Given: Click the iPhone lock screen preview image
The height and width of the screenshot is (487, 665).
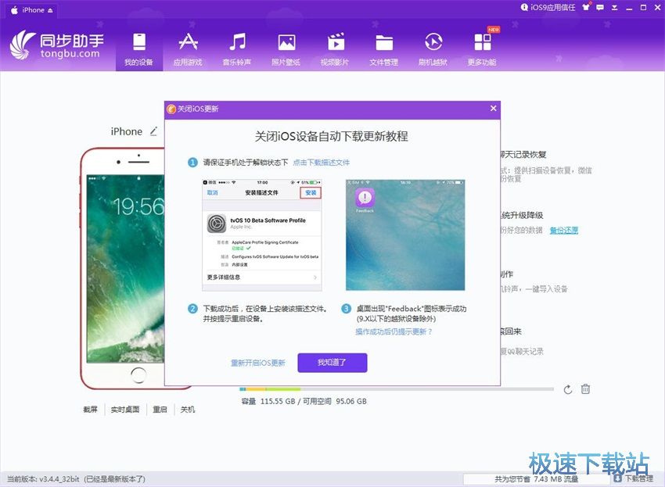Looking at the screenshot, I should pos(125,269).
